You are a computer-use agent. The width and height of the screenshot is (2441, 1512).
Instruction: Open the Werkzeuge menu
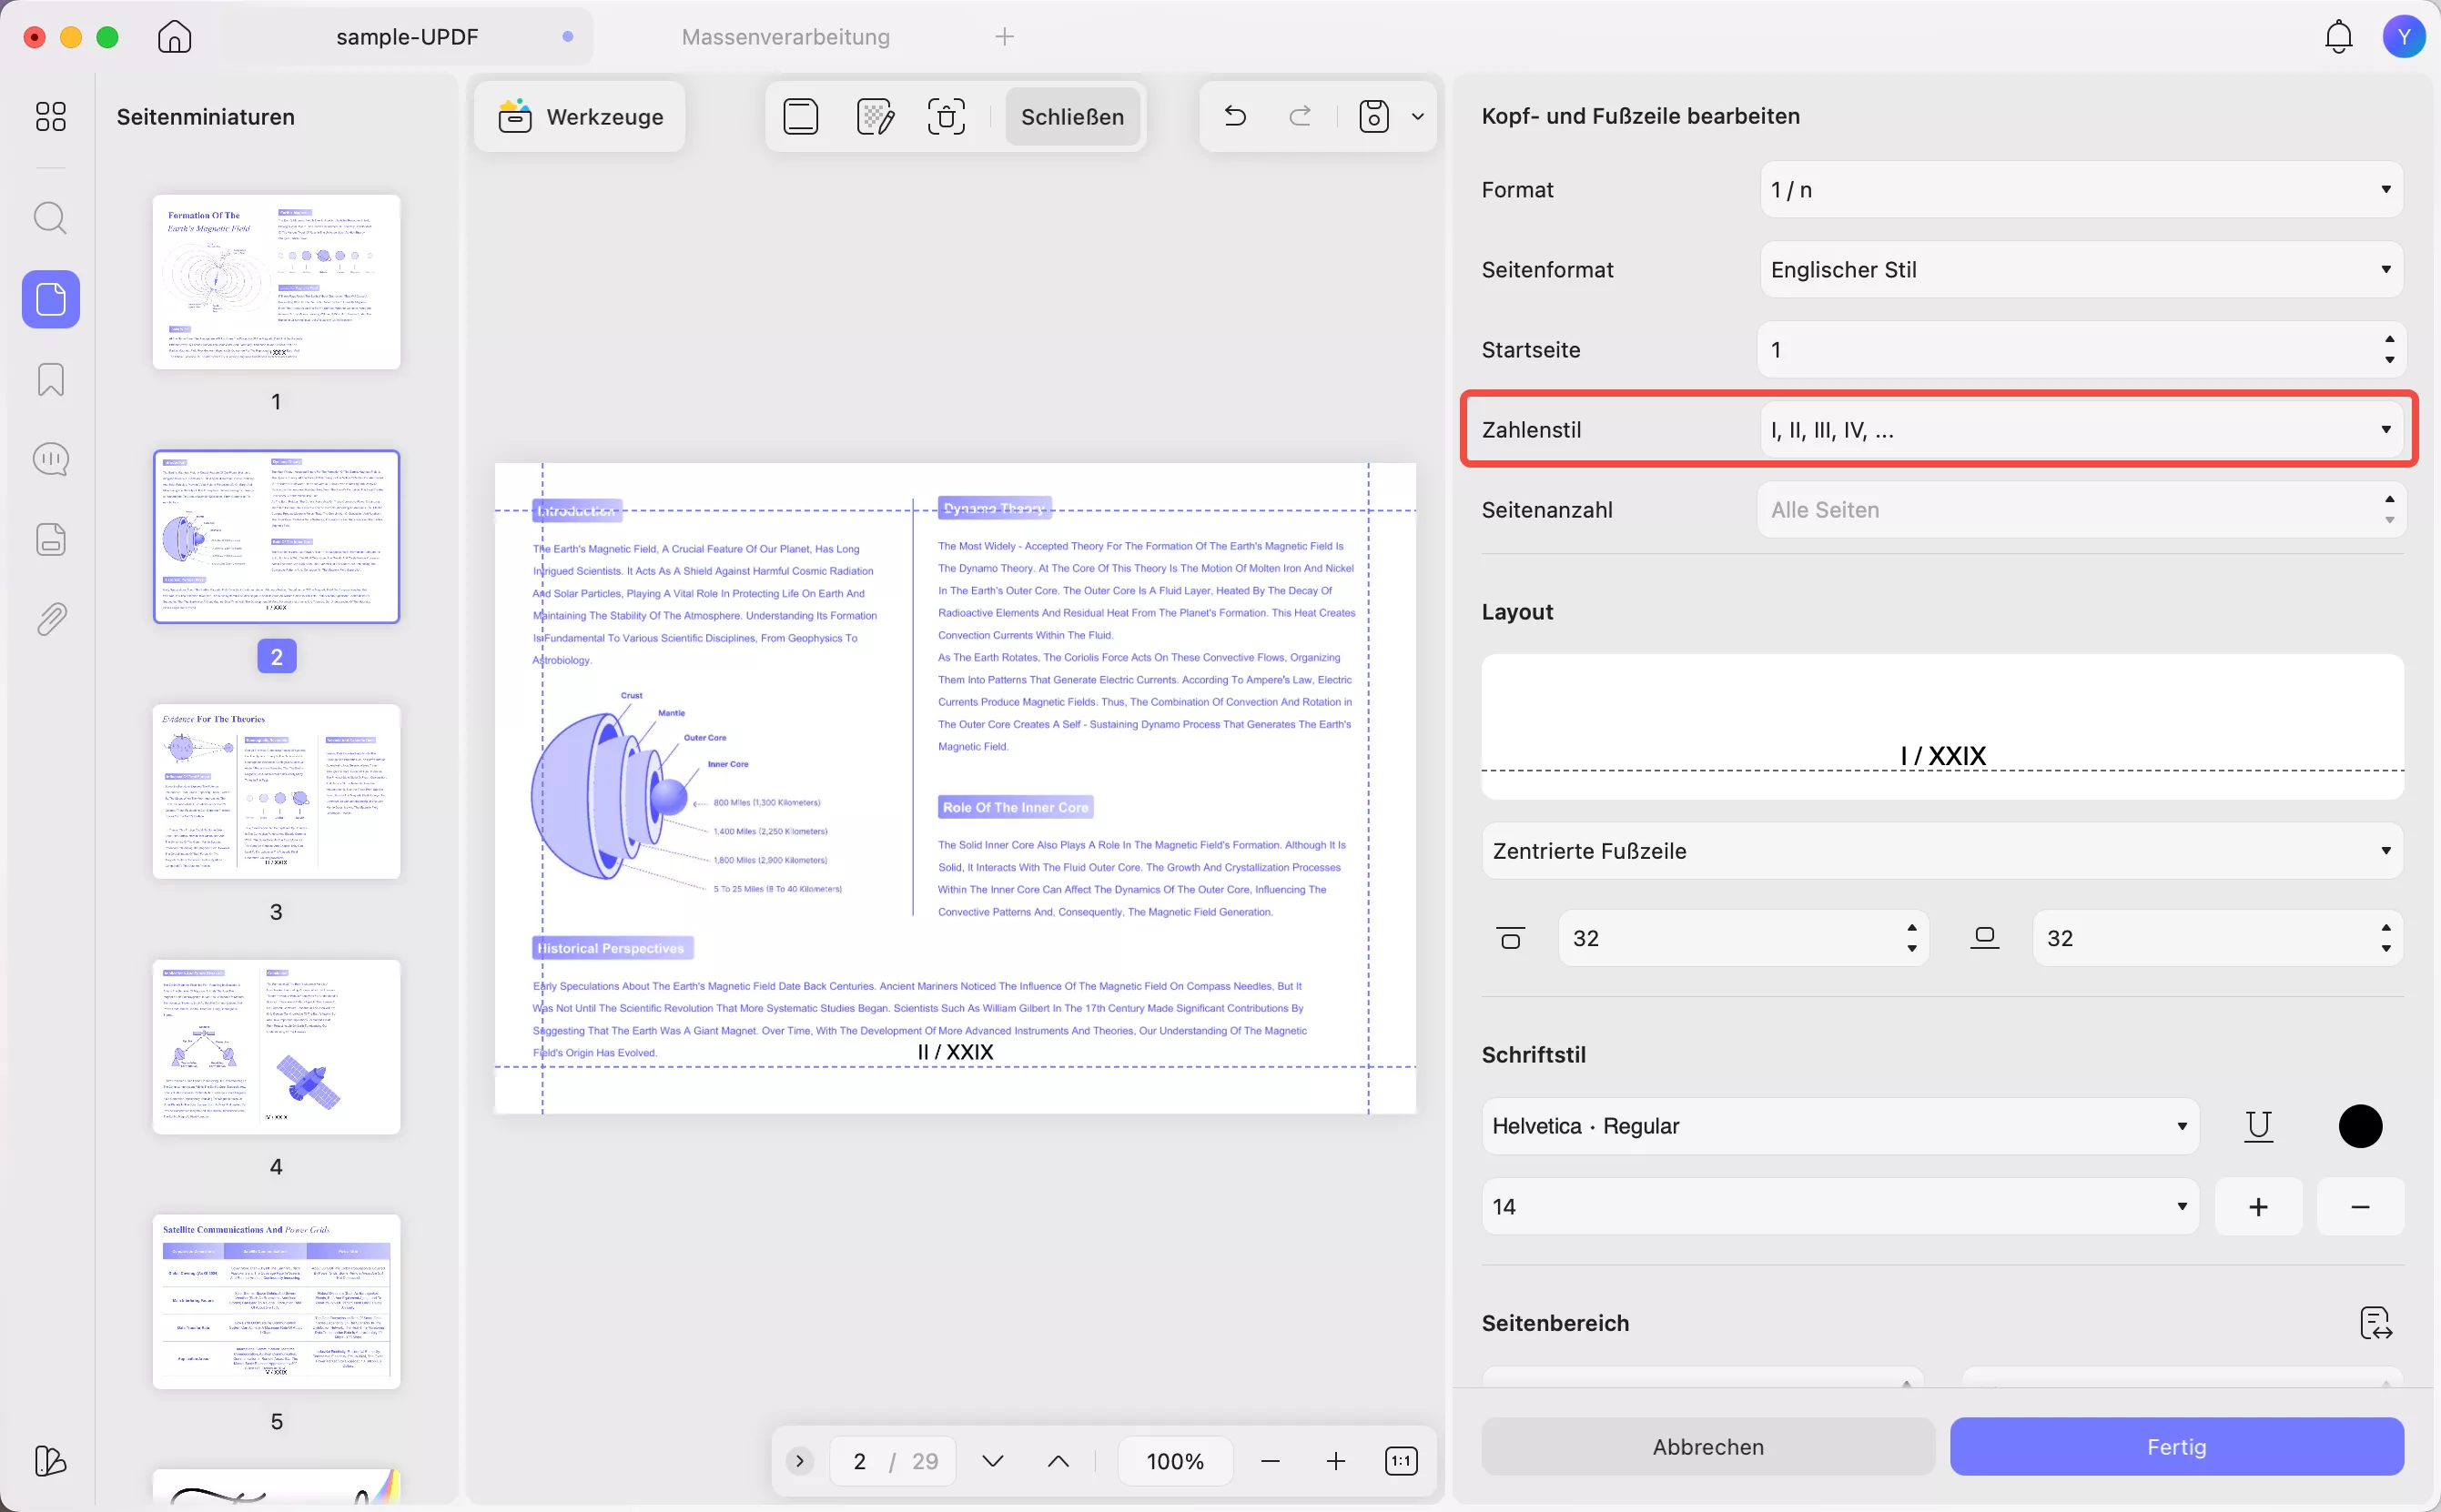tap(578, 116)
